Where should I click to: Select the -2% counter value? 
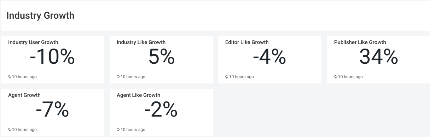click(x=161, y=110)
